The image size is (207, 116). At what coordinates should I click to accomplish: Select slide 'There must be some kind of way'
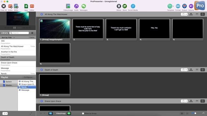[x=88, y=30]
